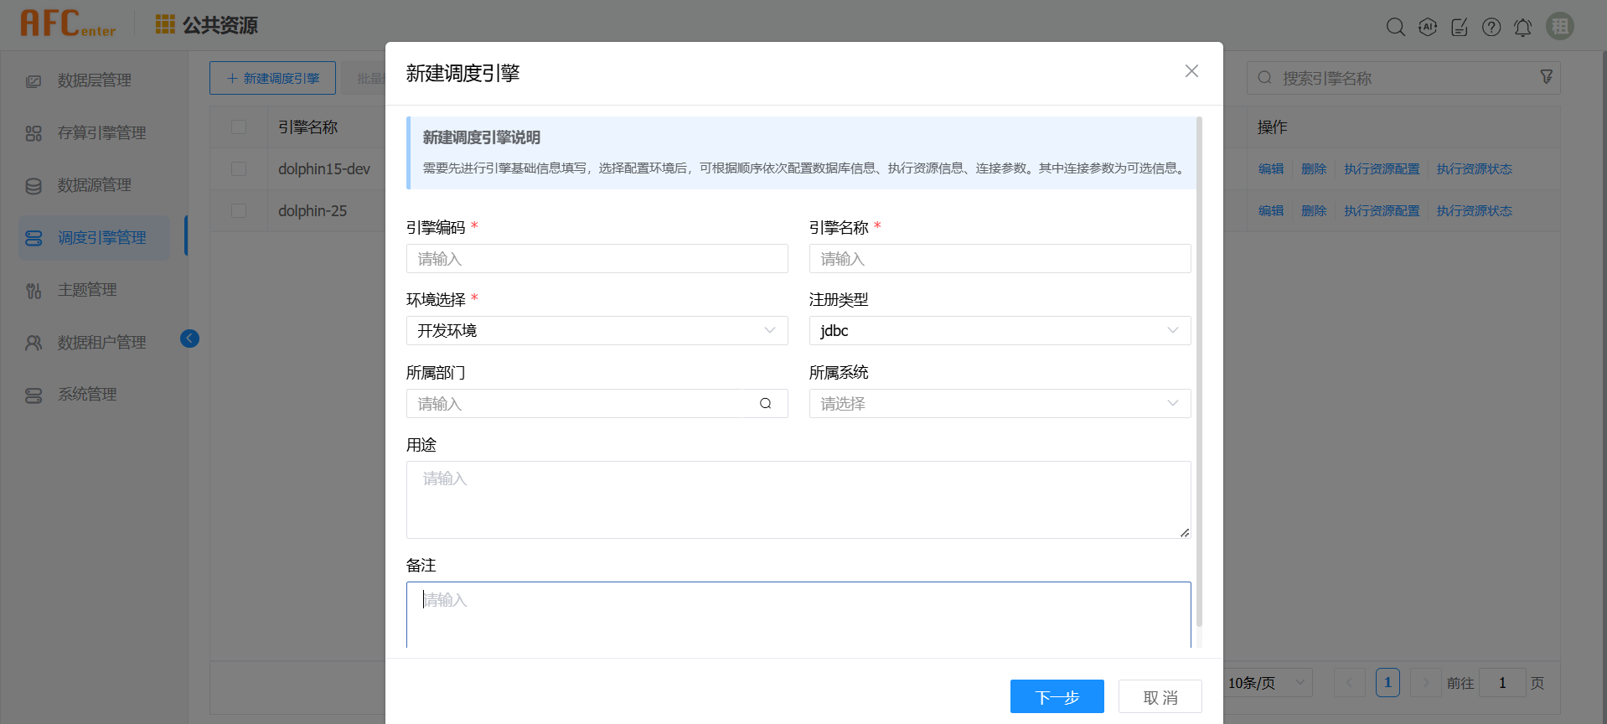
Task: Open 数据源管理 in the sidebar
Action: point(94,185)
